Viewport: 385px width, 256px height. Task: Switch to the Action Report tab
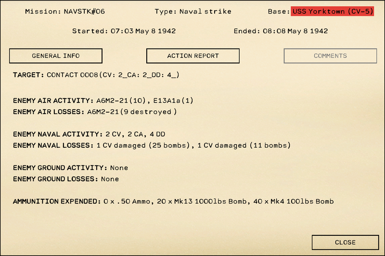point(193,56)
